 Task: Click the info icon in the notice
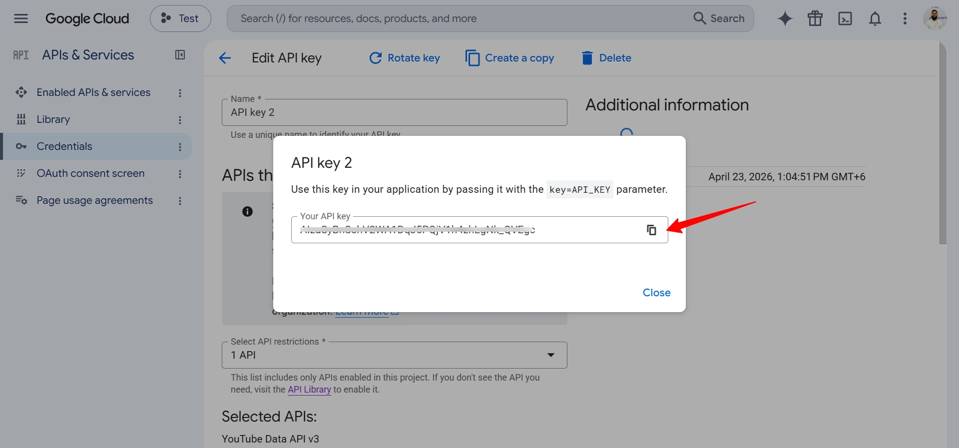pyautogui.click(x=247, y=211)
